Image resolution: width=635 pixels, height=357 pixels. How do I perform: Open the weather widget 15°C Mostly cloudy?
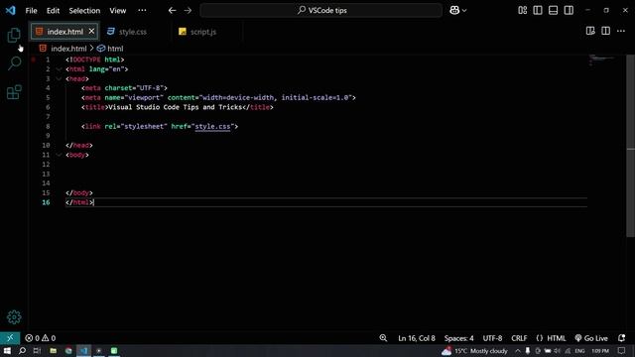(x=474, y=351)
